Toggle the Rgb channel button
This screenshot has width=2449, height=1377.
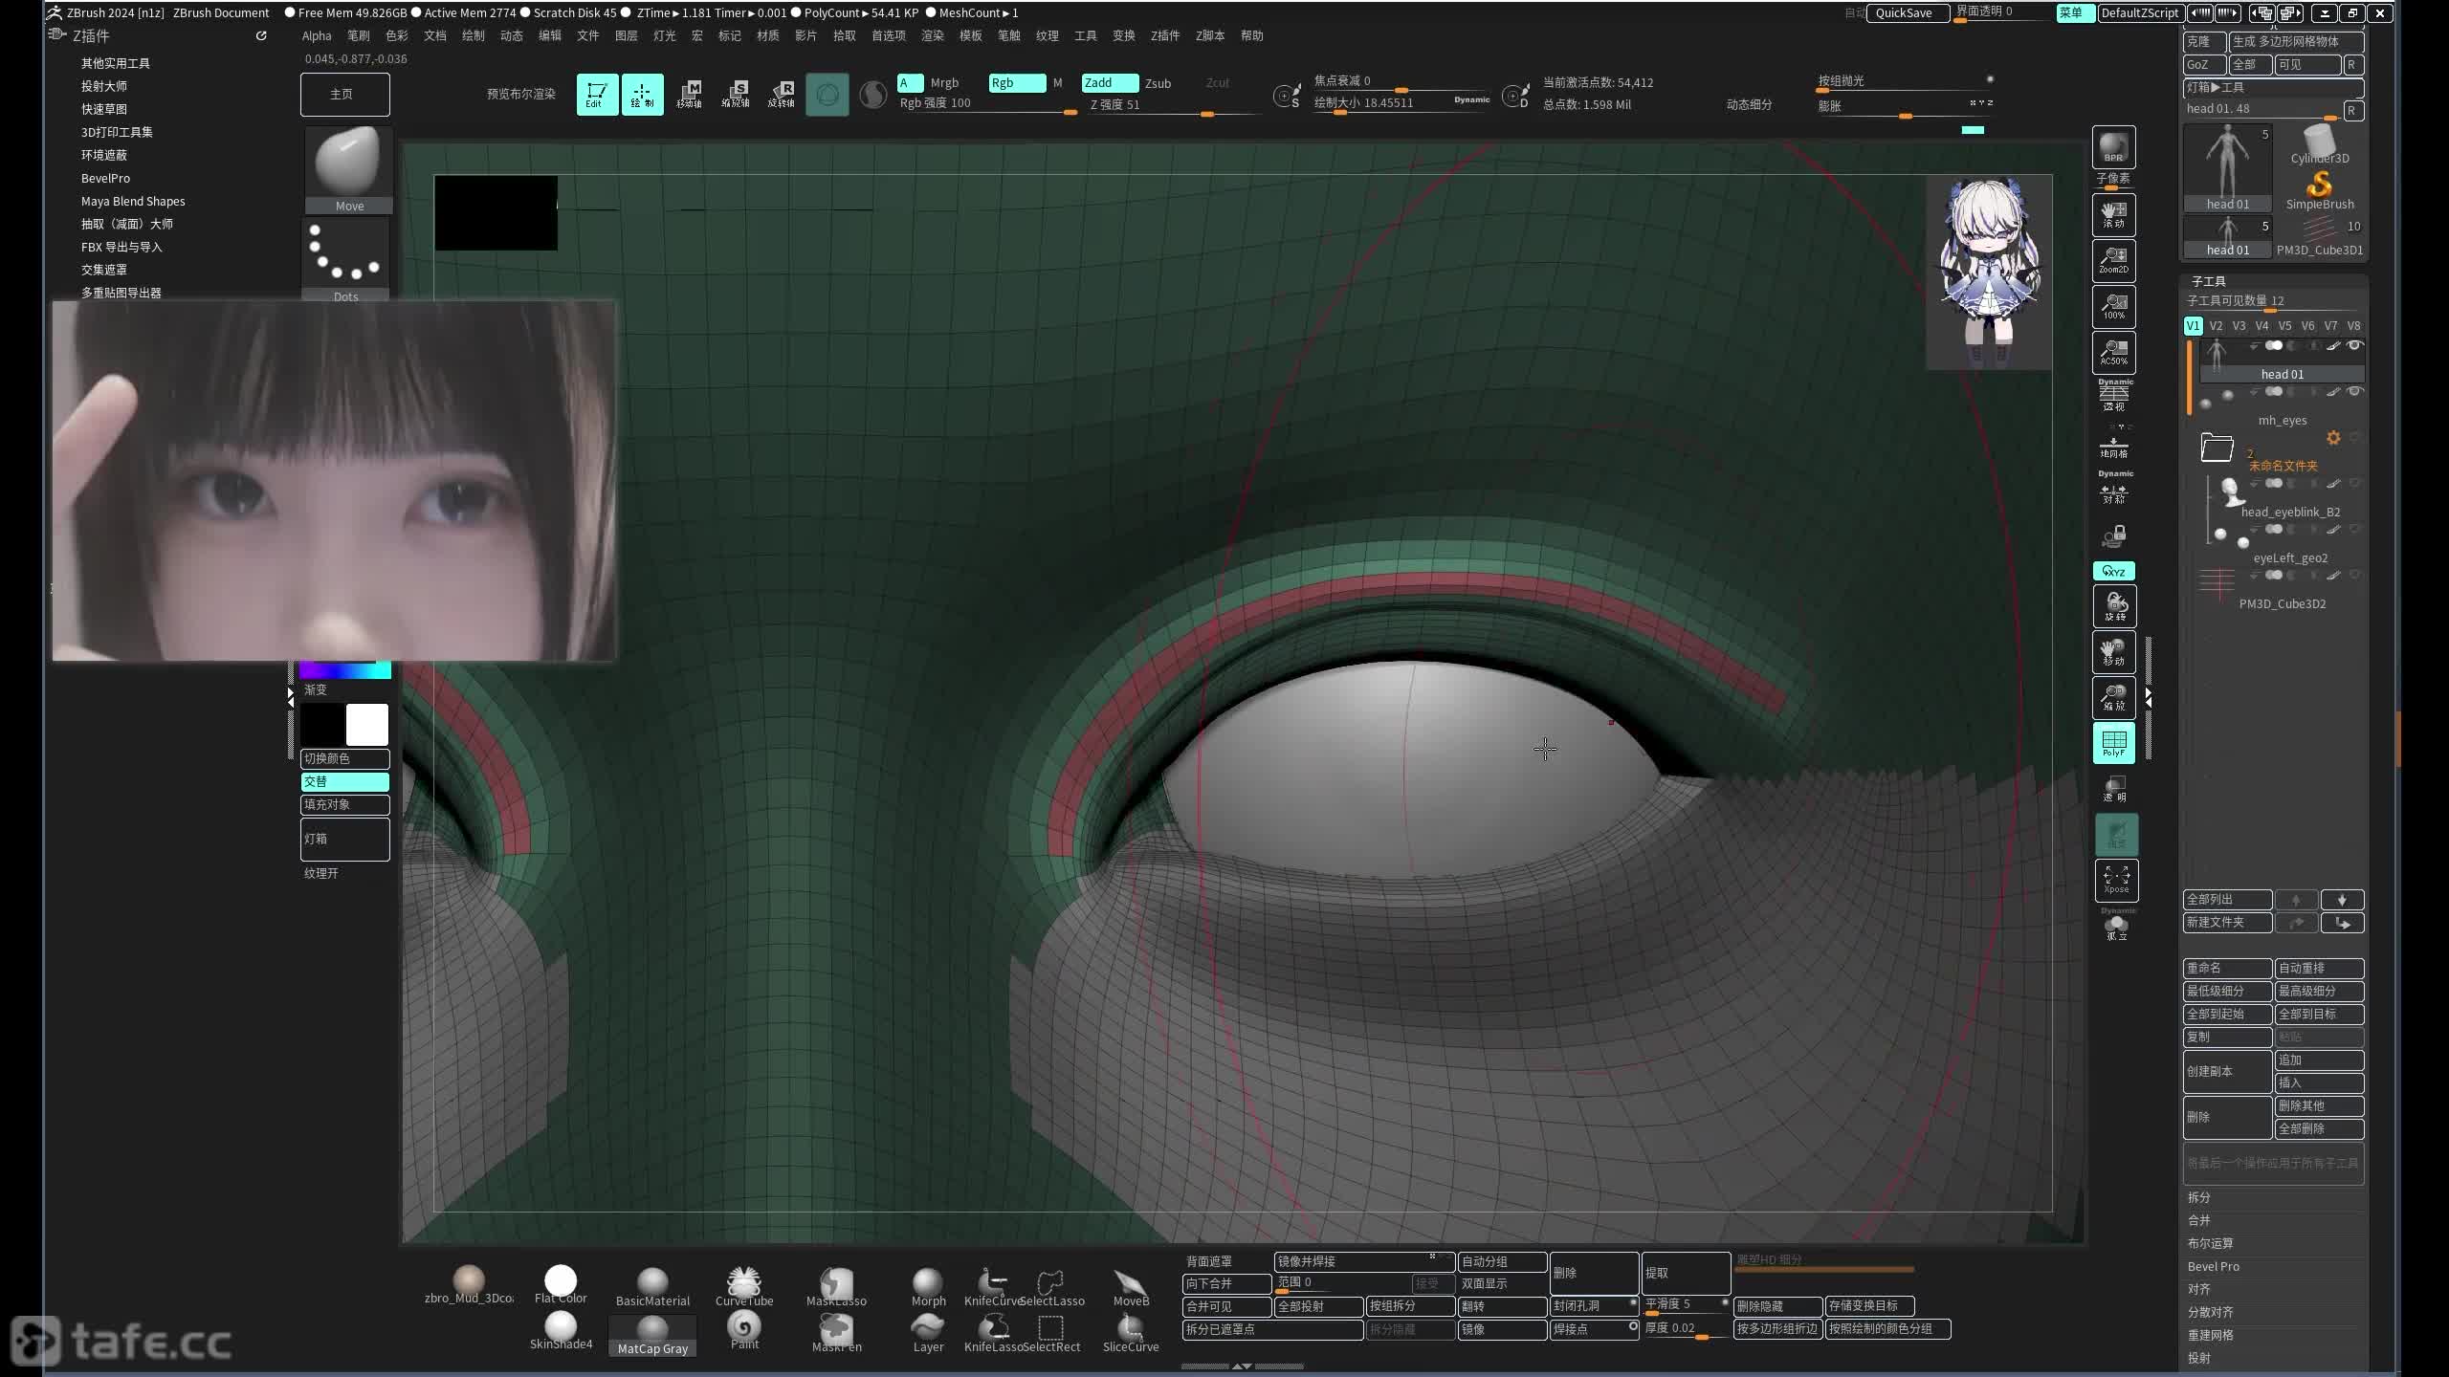(x=1017, y=83)
